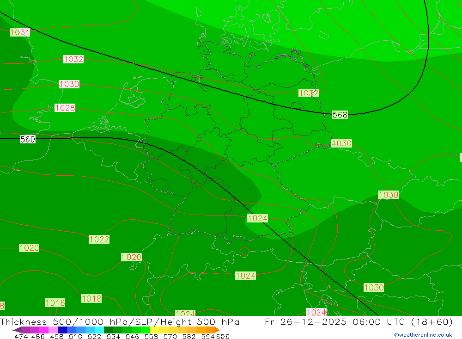Click the 594 legend scale value

(208, 337)
